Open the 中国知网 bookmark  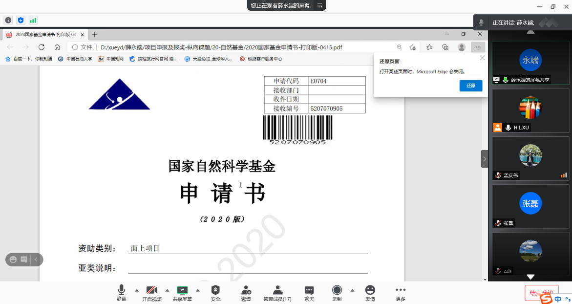pos(111,59)
